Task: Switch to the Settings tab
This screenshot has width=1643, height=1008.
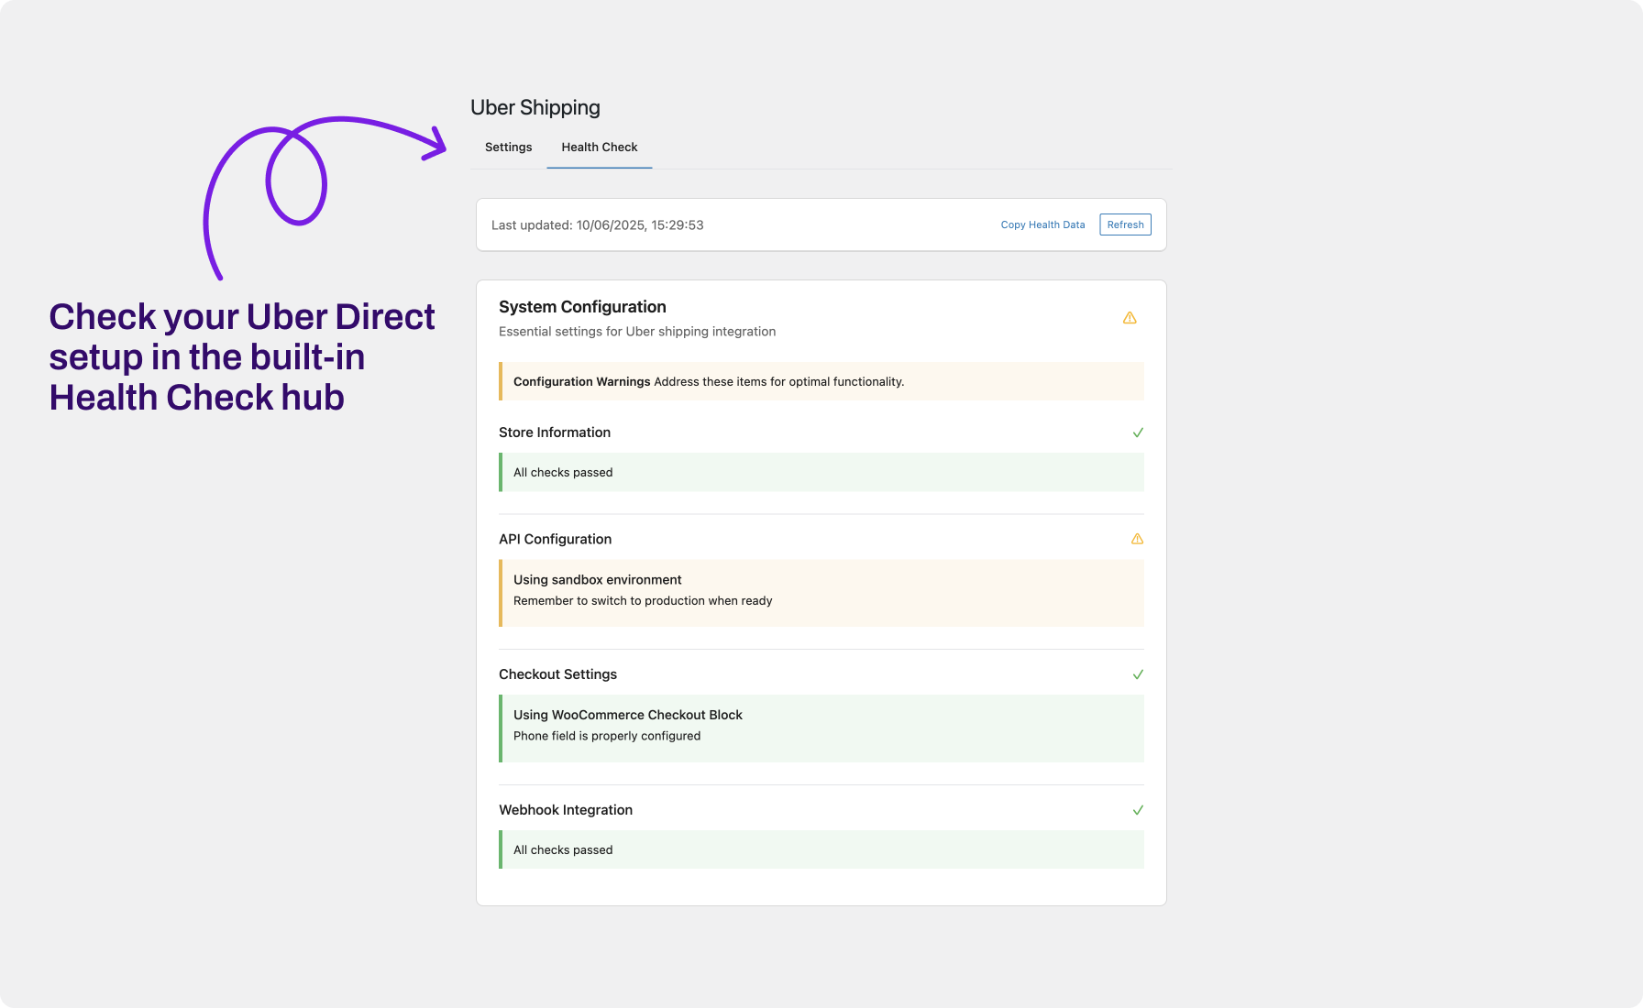Action: pyautogui.click(x=508, y=147)
